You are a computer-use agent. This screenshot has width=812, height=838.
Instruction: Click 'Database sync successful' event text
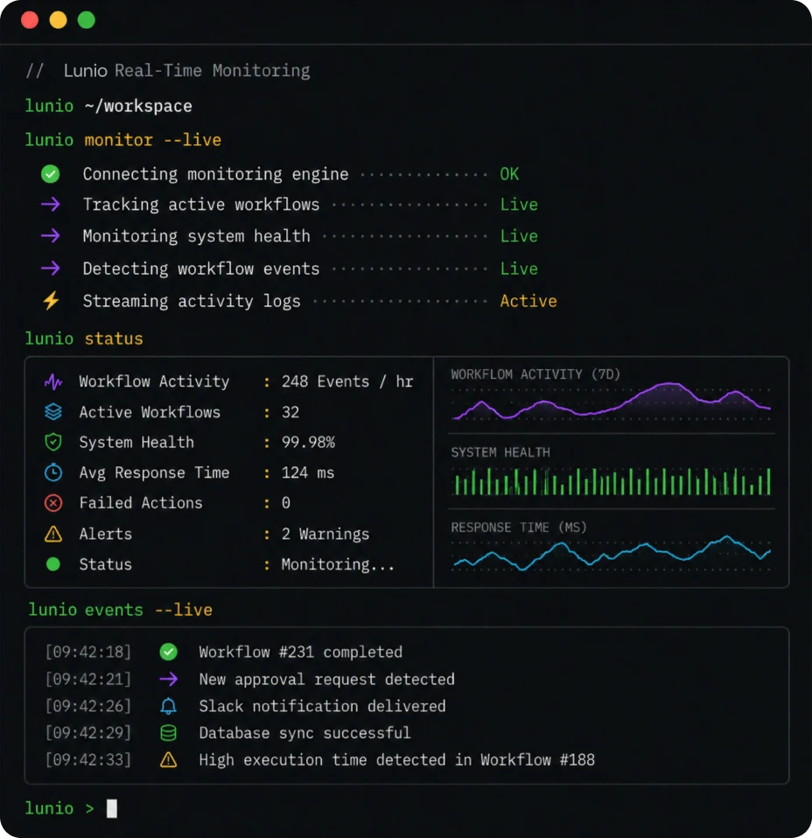(x=304, y=733)
